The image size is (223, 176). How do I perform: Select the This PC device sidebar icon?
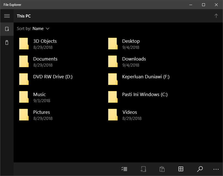click(7, 29)
